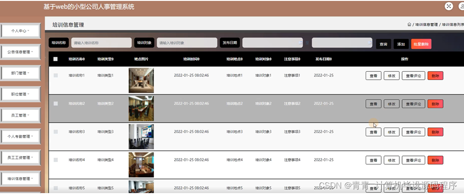Click 查看评论 button for 培训名称1 row
The image size is (464, 194).
[x=414, y=76]
